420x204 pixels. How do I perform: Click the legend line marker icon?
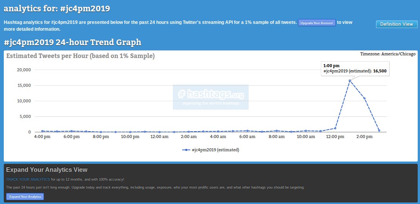click(186, 150)
